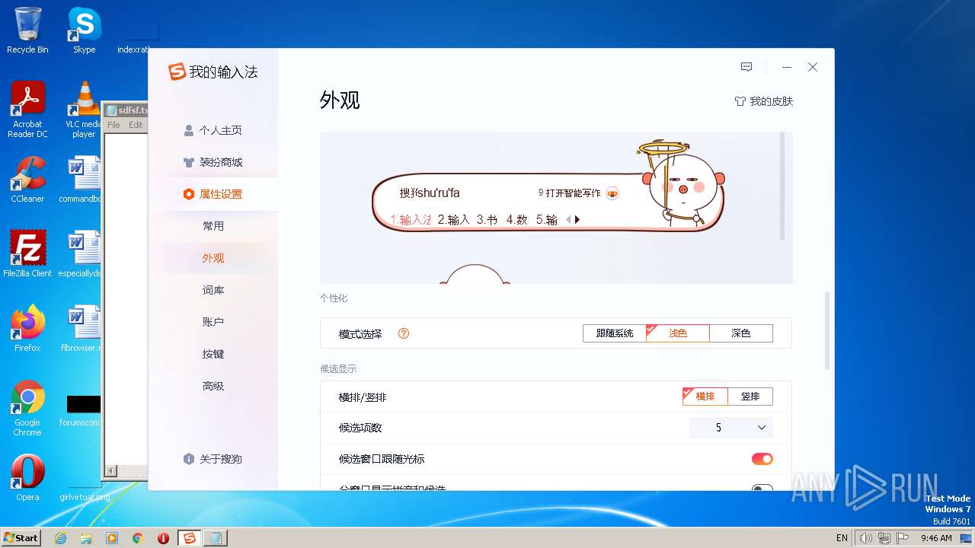Screen dimensions: 975x548
Task: Open FileZilla Client desktop icon
Action: (x=27, y=254)
